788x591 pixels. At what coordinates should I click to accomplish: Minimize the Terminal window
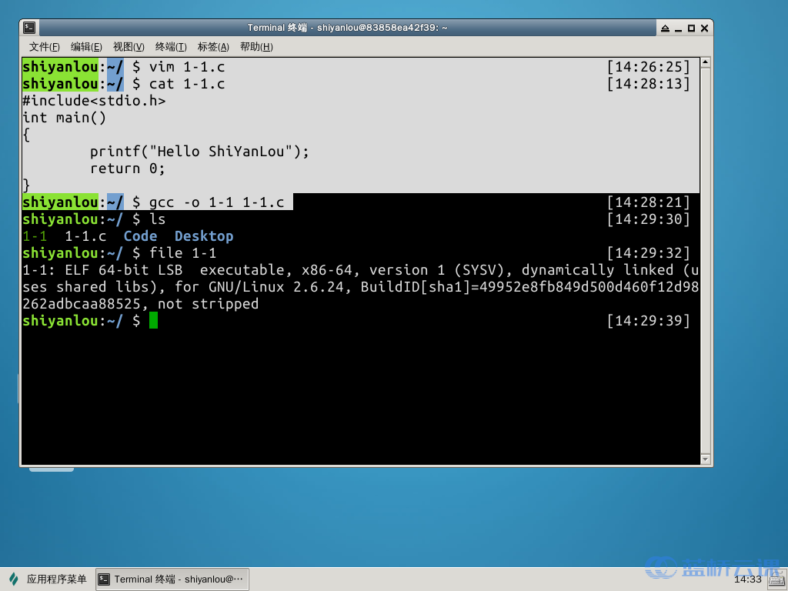coord(678,28)
